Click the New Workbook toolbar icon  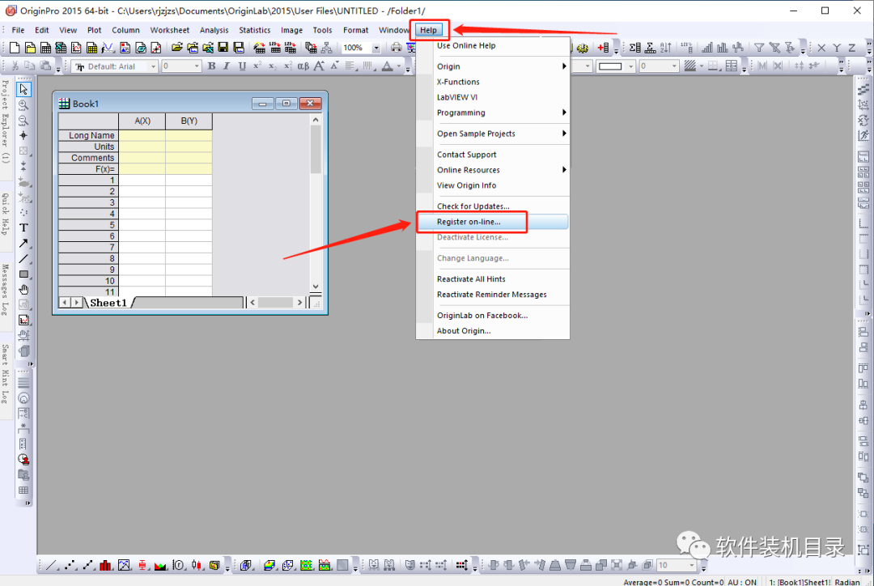tap(45, 48)
